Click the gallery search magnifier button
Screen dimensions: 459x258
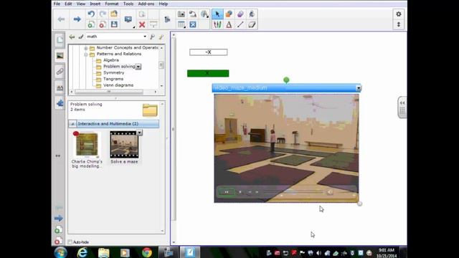152,37
